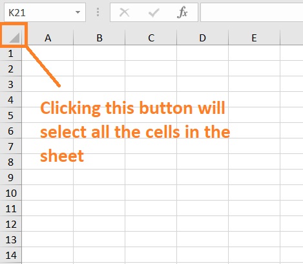This screenshot has height=264, width=303.
Task: Select column E header
Action: 254,38
